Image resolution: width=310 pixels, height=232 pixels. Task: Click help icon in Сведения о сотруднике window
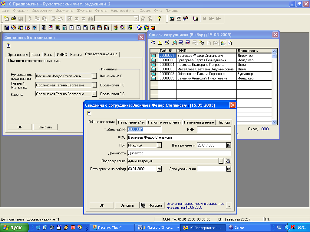click(89, 113)
